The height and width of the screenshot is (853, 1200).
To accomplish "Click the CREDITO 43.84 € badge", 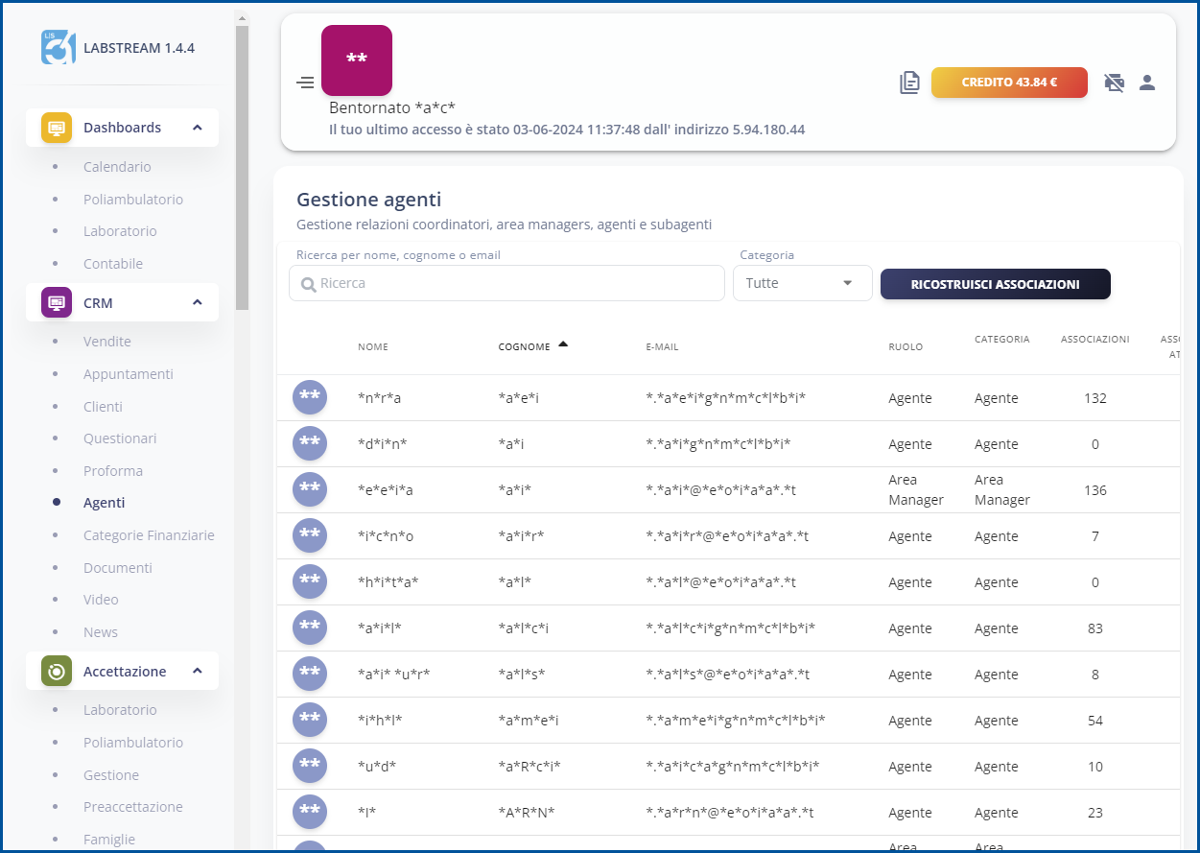I will pos(1009,83).
